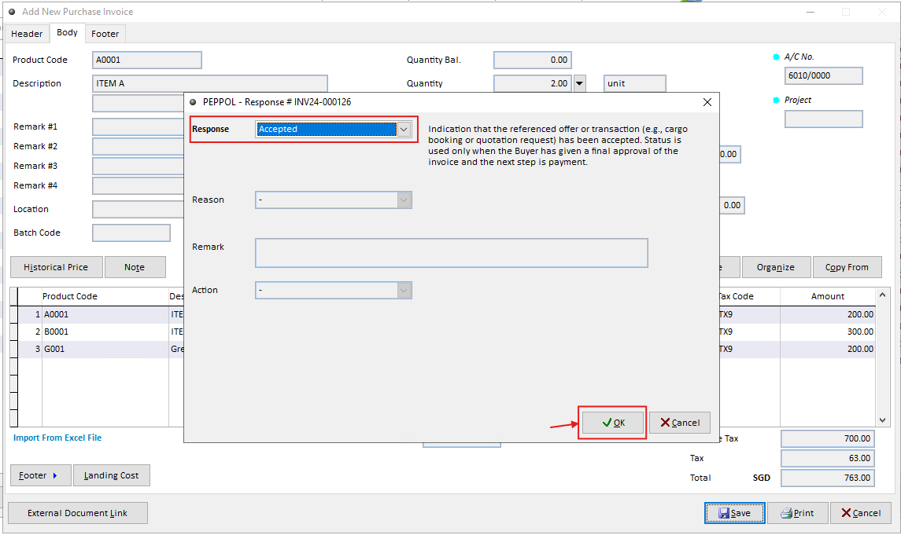Close the PEPPOL Response dialog with X
This screenshot has width=901, height=535.
point(707,102)
